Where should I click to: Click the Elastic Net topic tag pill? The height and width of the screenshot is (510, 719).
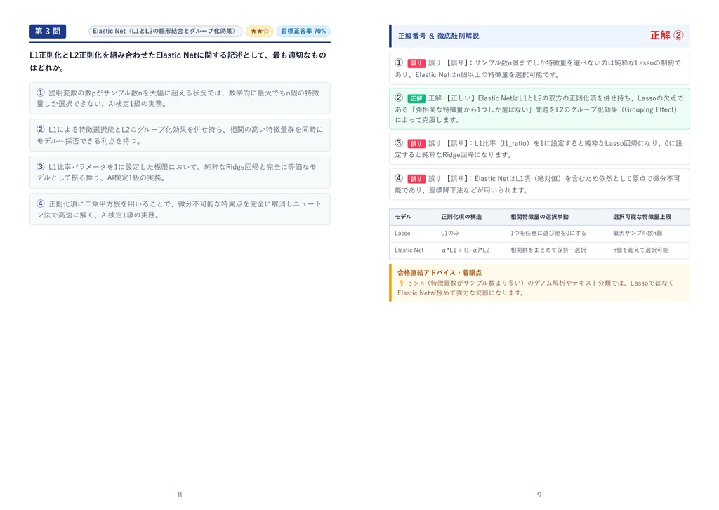165,31
